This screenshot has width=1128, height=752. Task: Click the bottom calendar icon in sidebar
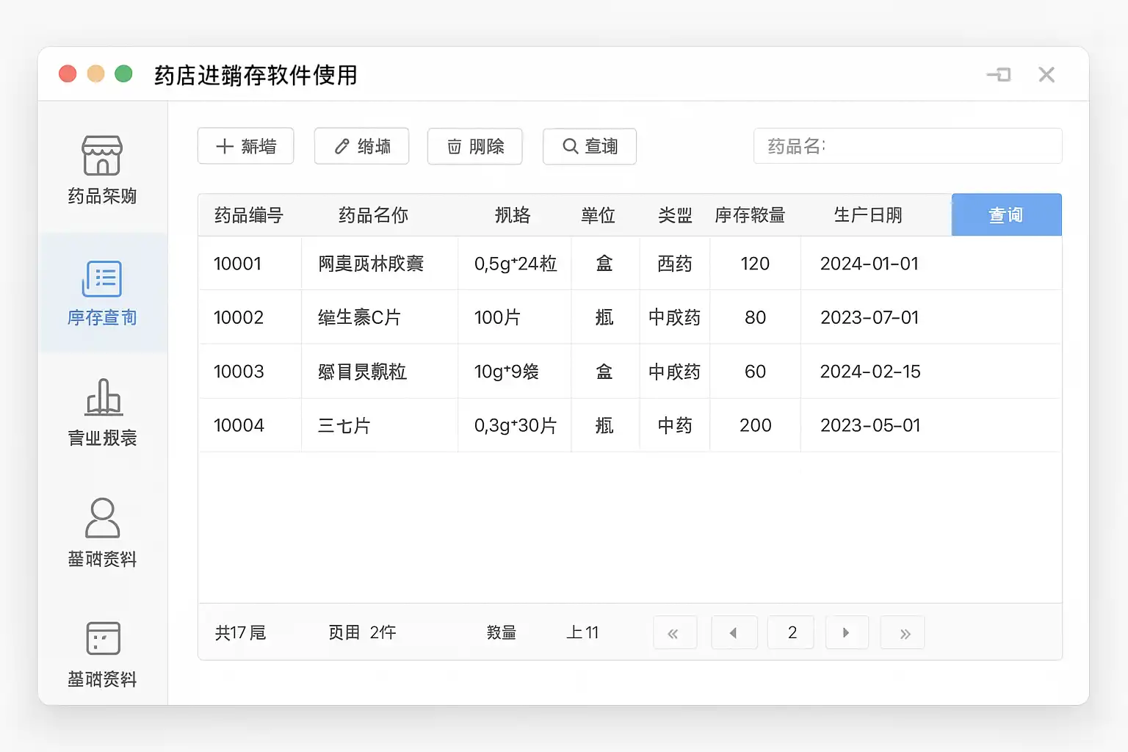point(103,638)
